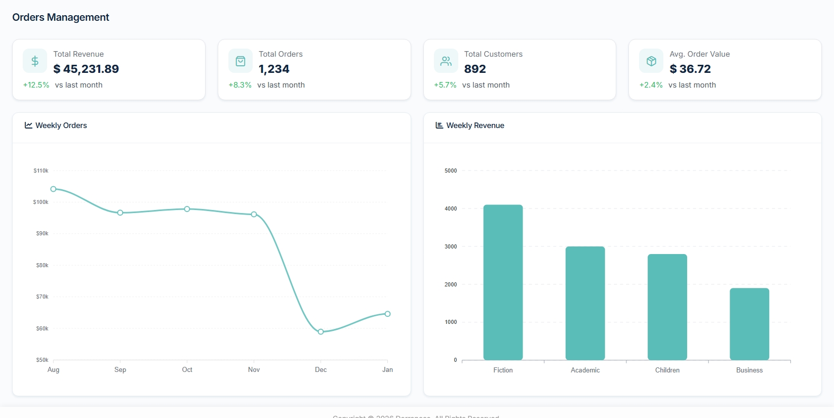Select the Oct data point on line chart
The height and width of the screenshot is (418, 834).
tap(187, 209)
